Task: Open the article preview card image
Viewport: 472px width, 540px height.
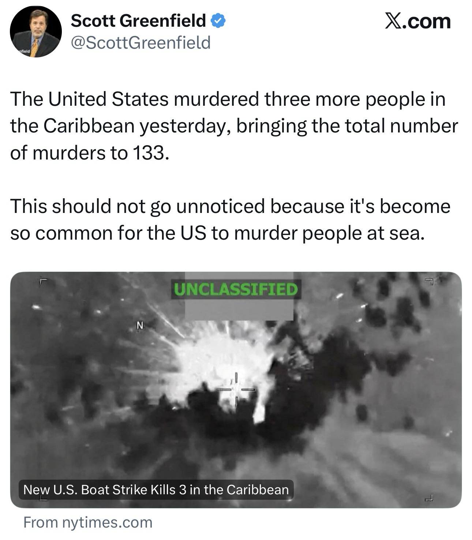Action: (236, 390)
